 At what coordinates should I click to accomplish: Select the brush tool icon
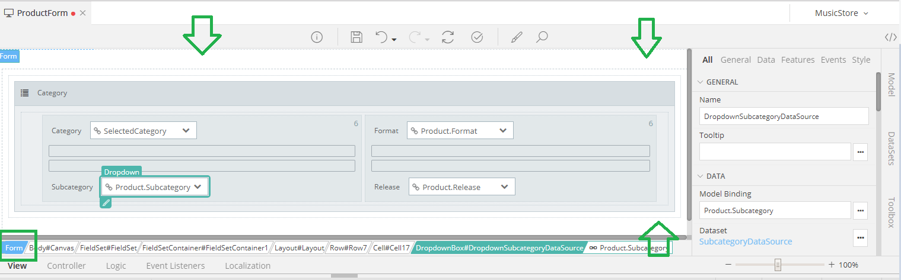point(517,37)
